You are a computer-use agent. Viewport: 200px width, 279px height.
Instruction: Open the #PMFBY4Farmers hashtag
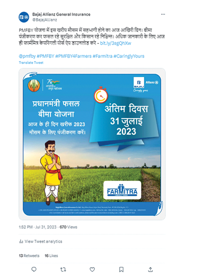[73, 56]
